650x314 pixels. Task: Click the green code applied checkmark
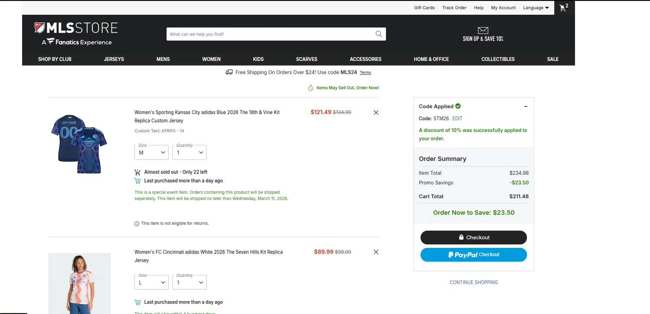coord(458,106)
